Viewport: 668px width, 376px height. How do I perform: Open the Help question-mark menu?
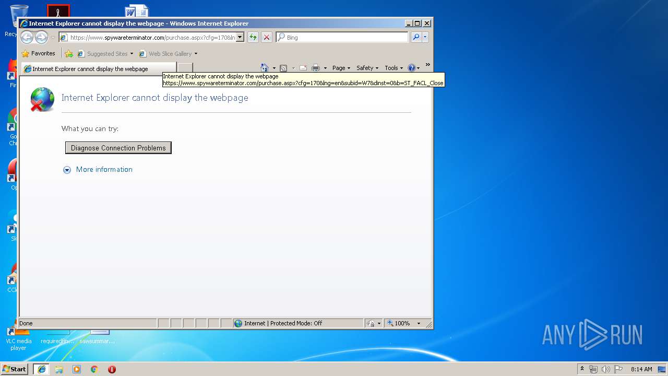tap(413, 68)
